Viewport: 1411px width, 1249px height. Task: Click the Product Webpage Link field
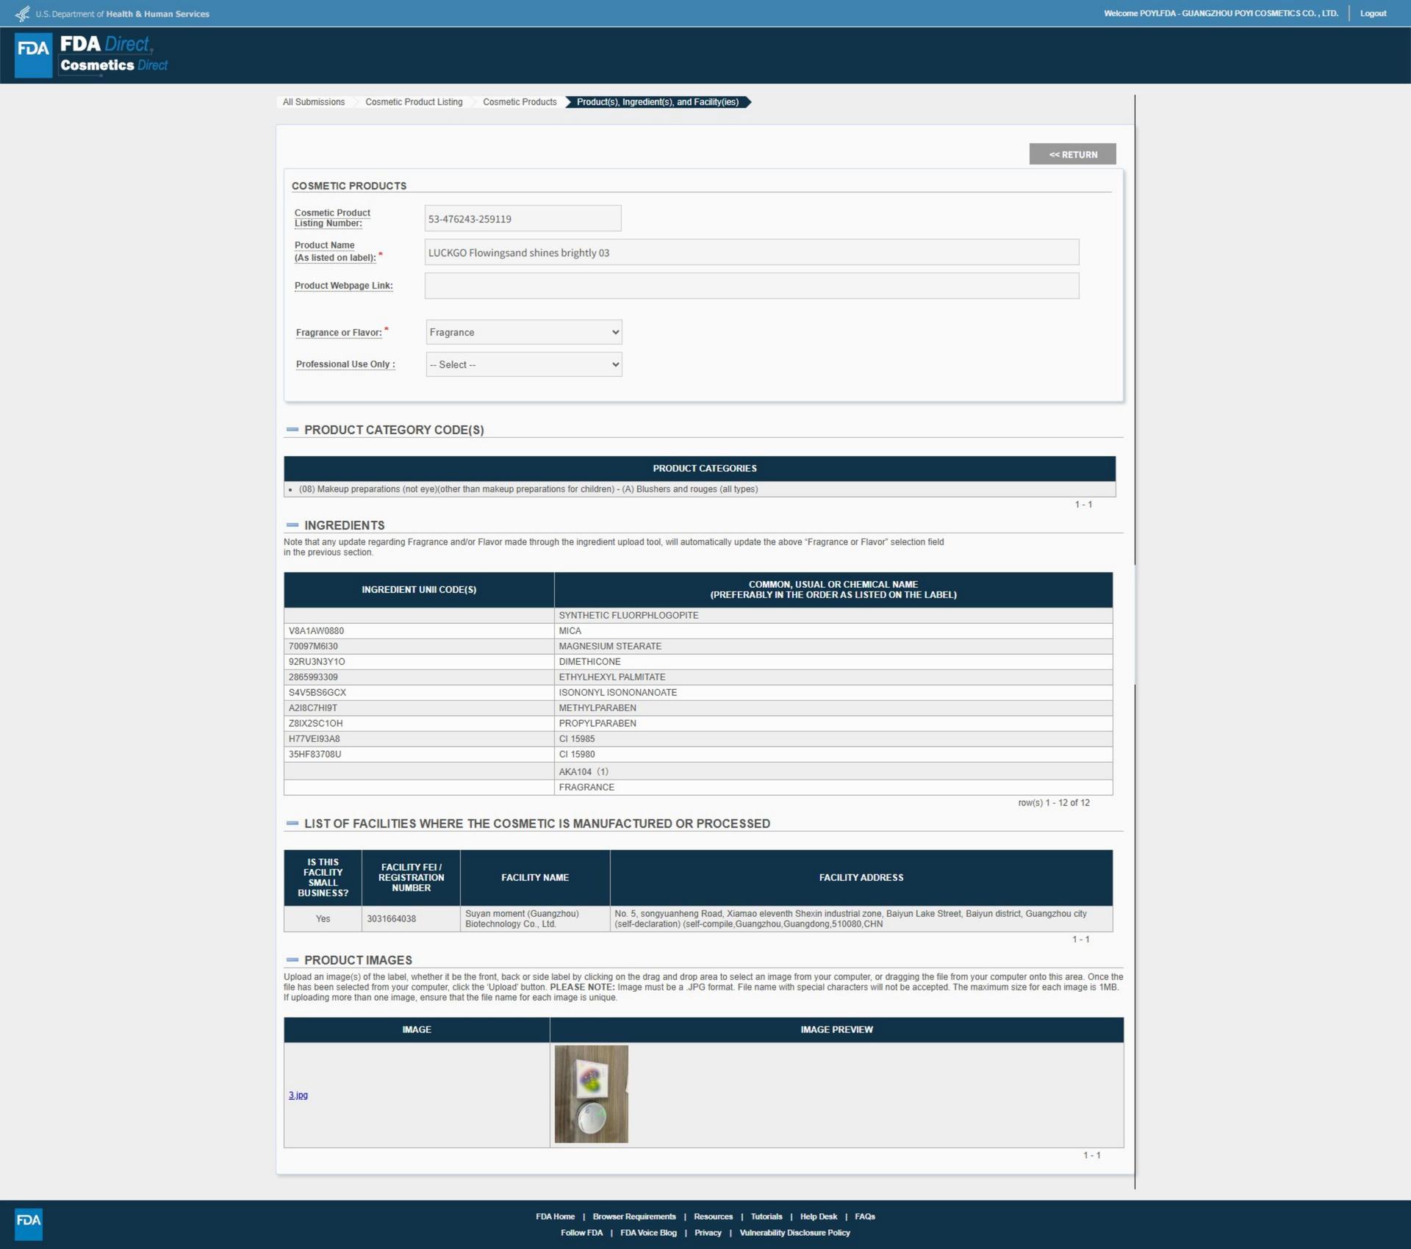pyautogui.click(x=751, y=286)
